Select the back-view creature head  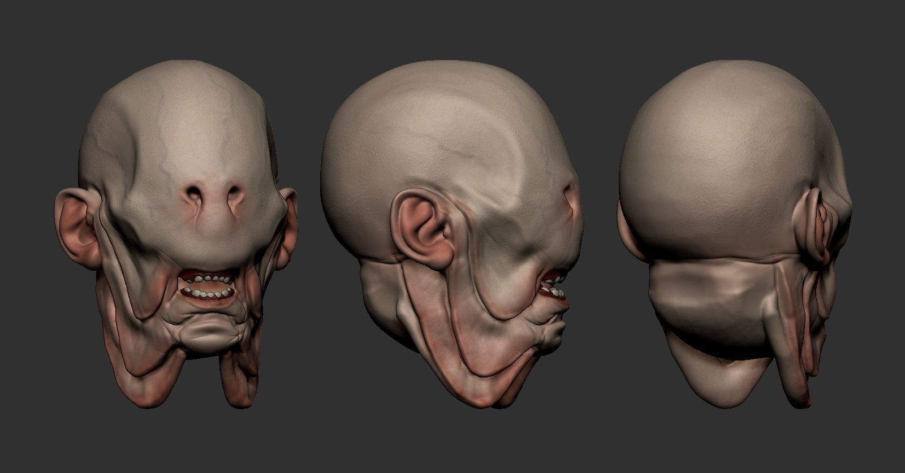(735, 233)
